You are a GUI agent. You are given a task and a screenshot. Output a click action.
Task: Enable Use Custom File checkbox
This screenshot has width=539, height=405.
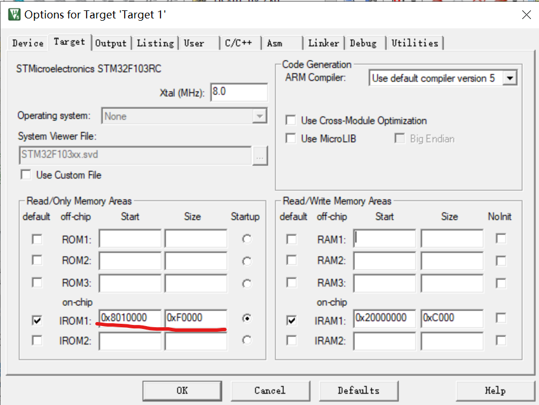pos(26,175)
